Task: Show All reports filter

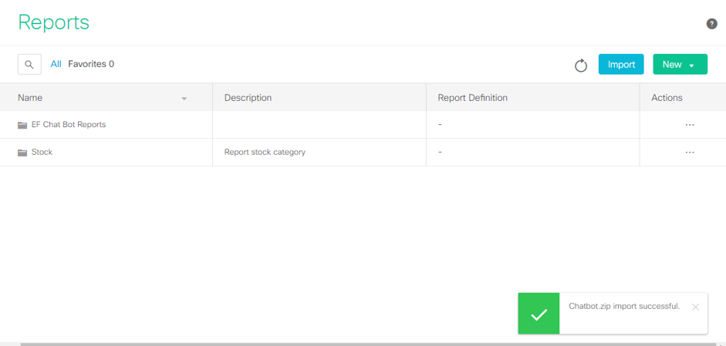Action: (x=56, y=65)
